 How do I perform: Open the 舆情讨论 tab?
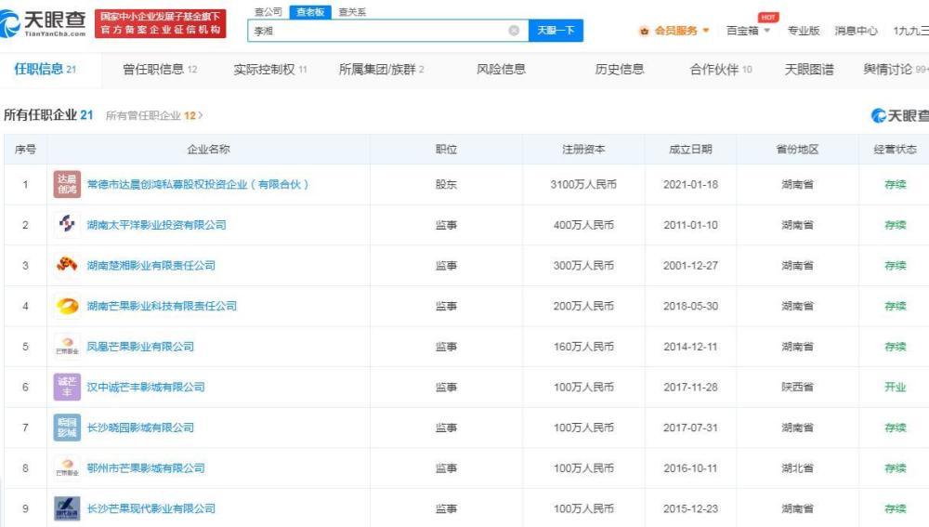click(896, 70)
